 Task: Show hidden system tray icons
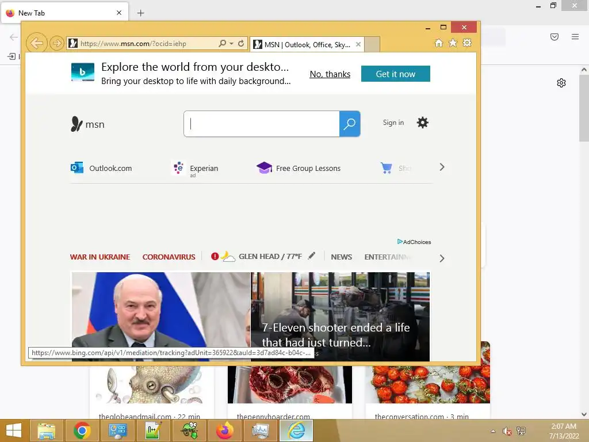(493, 431)
